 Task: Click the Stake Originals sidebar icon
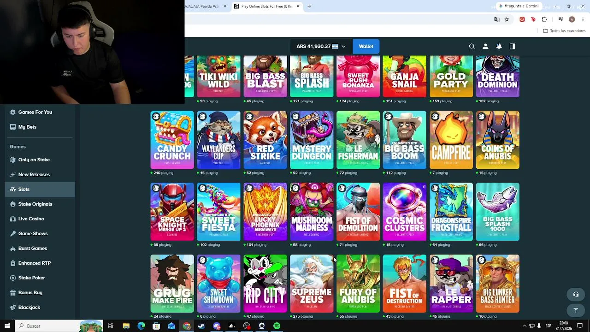point(13,204)
